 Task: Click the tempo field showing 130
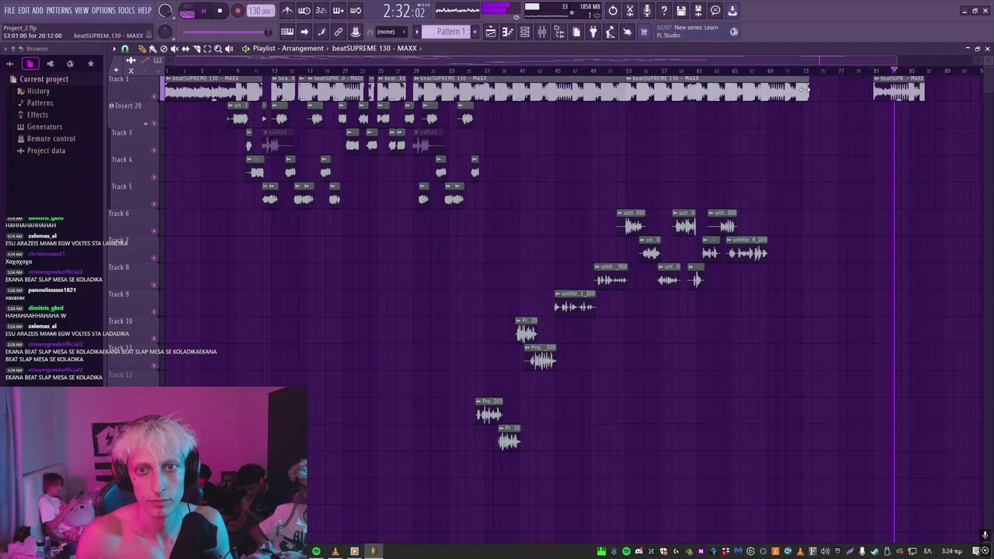pos(260,11)
